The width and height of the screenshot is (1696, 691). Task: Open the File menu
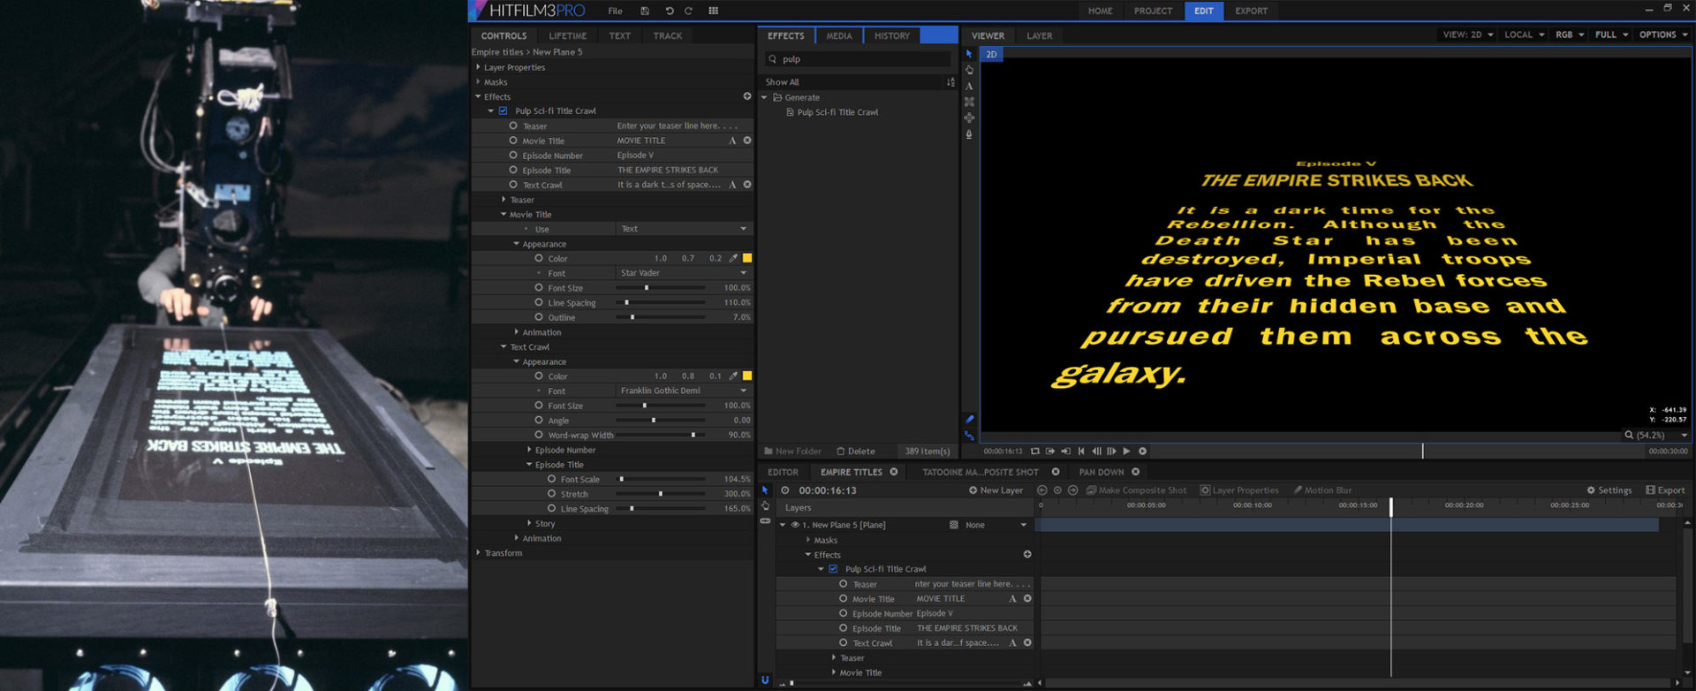tap(616, 11)
